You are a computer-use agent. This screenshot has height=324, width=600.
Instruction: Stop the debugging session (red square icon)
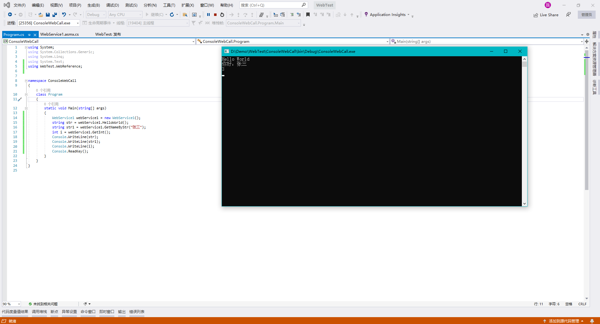pyautogui.click(x=215, y=15)
